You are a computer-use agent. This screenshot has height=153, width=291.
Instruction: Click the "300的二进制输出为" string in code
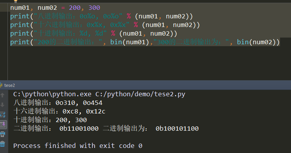191,42
